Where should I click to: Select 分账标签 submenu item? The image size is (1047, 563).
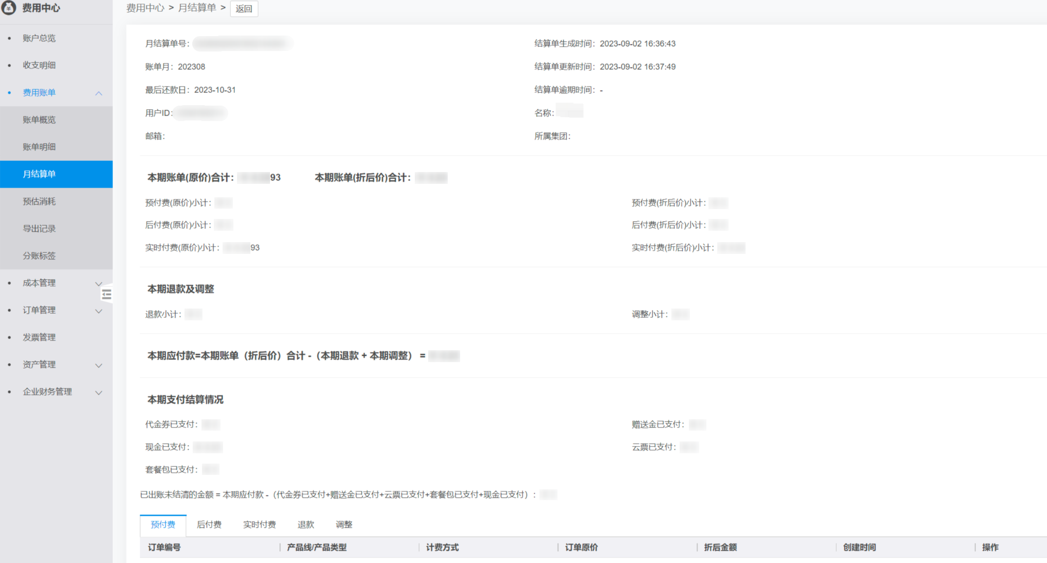[39, 255]
